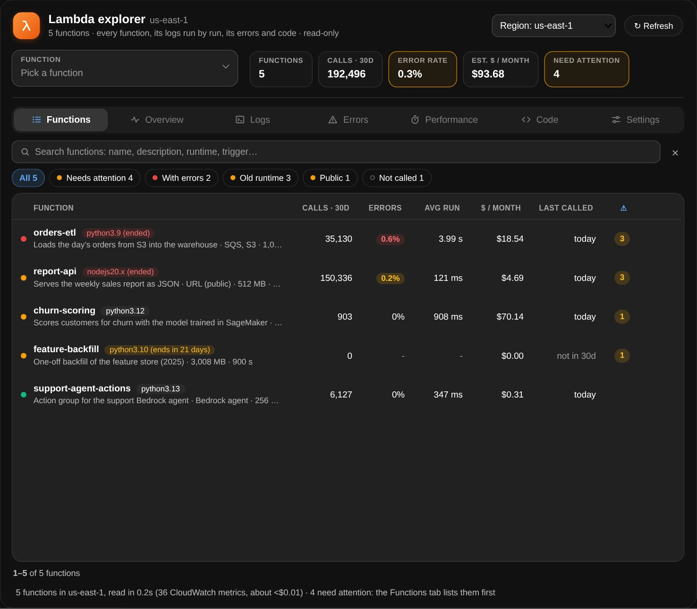Click the orange status dot for report-api

[24, 278]
